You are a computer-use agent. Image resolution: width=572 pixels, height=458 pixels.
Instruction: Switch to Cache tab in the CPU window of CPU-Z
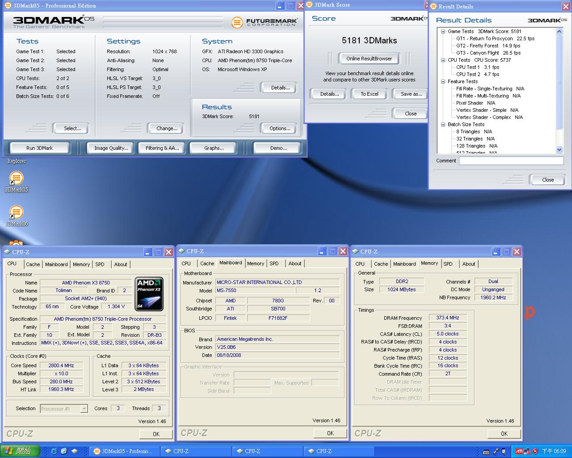pyautogui.click(x=33, y=264)
